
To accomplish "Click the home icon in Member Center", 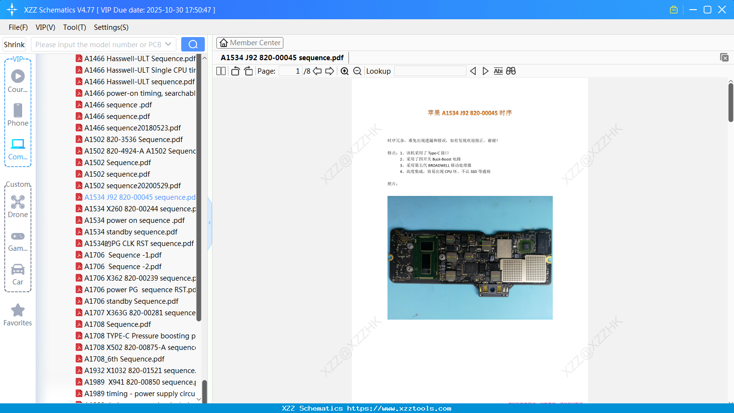I will click(224, 43).
